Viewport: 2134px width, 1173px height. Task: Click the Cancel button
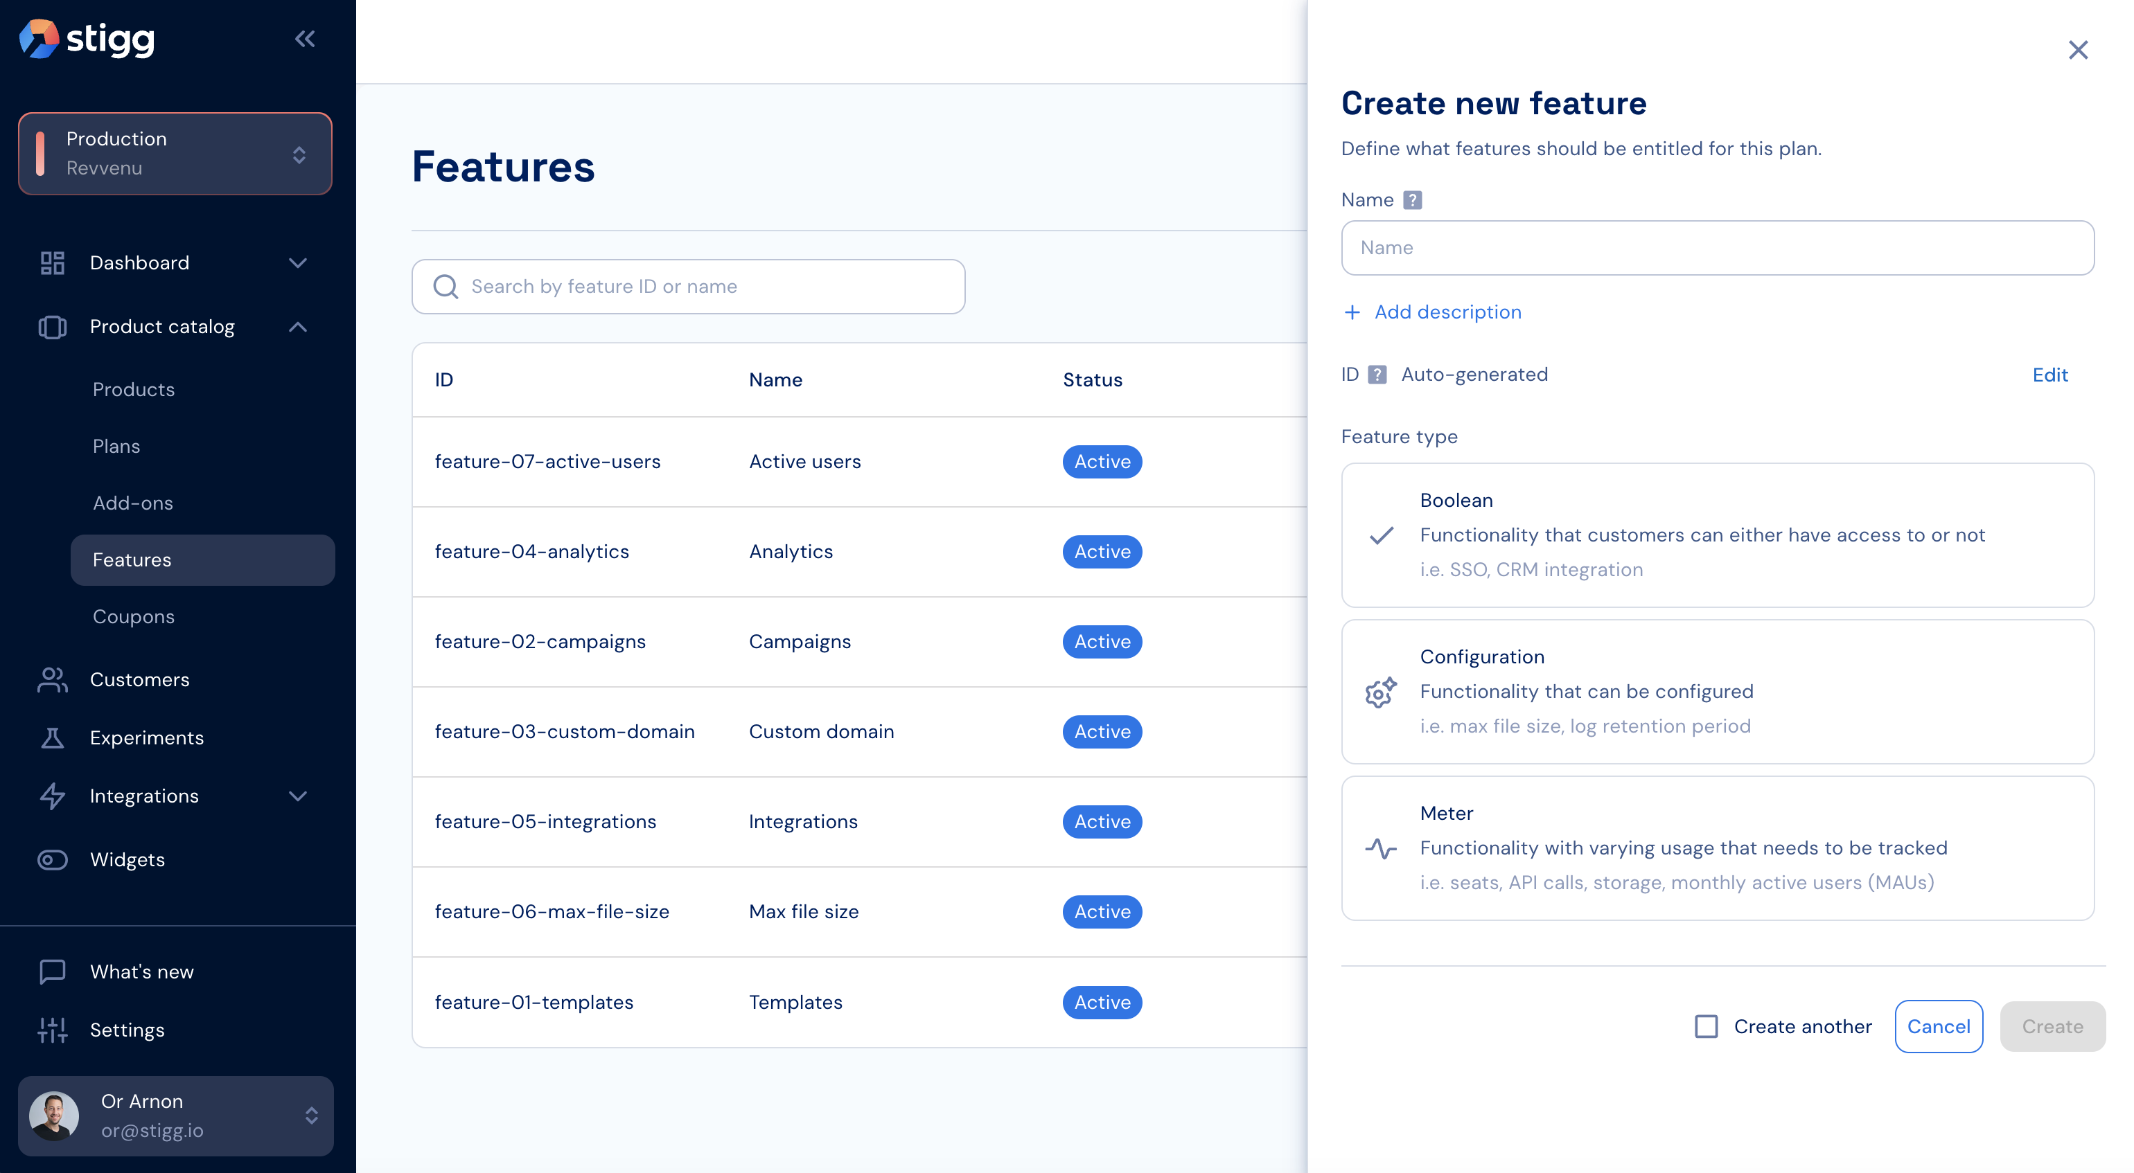coord(1939,1026)
